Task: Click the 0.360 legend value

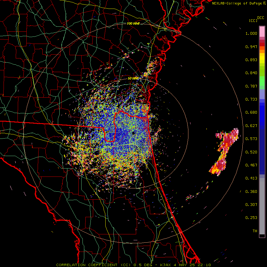Action: click(251, 192)
